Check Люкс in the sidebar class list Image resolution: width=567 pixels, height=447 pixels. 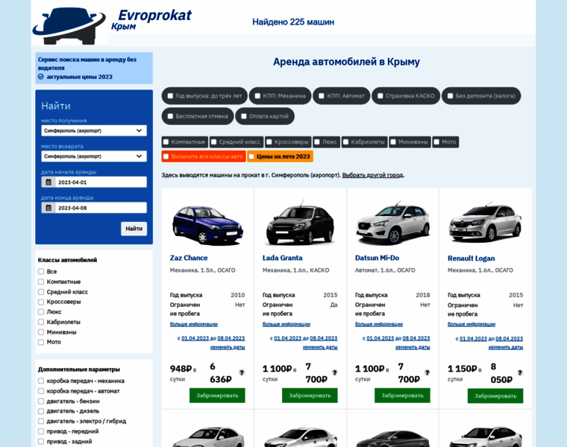tap(41, 312)
